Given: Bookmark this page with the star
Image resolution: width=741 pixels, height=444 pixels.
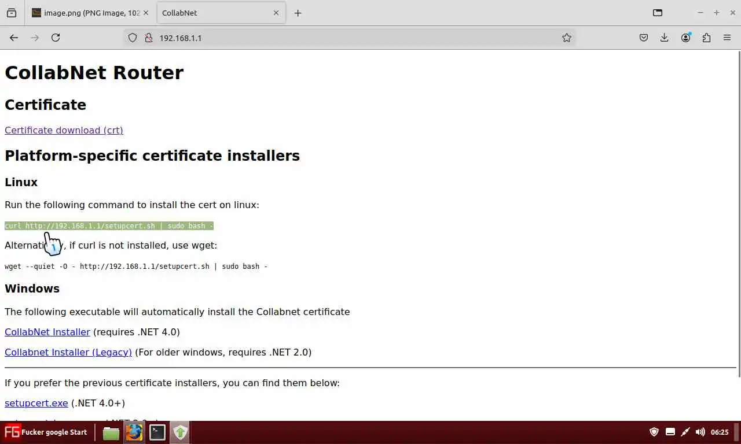Looking at the screenshot, I should (x=567, y=38).
